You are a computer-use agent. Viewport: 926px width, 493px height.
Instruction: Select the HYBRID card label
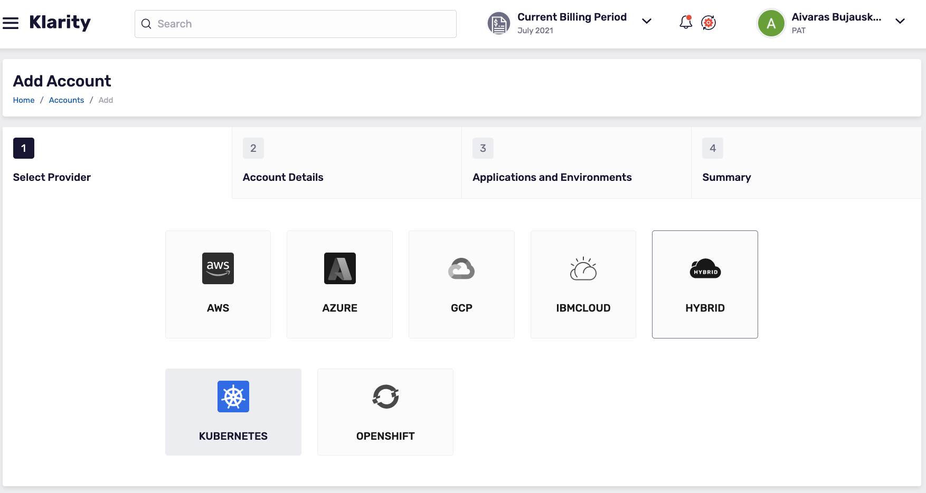(705, 308)
